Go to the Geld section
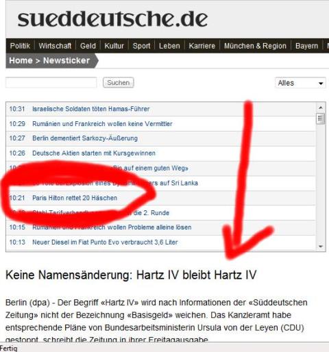Viewport: 329px width, 352px height. pos(88,46)
